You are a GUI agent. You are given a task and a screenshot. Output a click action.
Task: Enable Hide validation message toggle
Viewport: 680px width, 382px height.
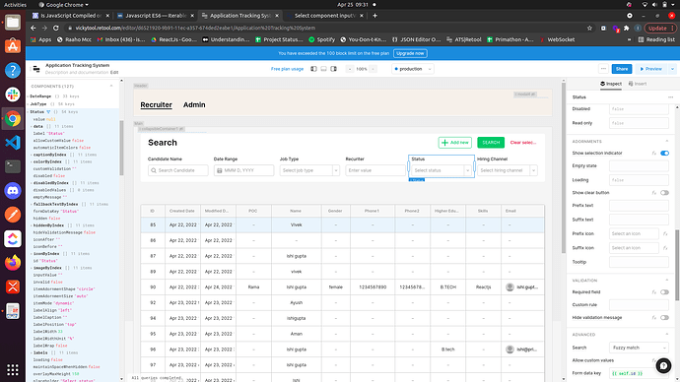coord(664,318)
